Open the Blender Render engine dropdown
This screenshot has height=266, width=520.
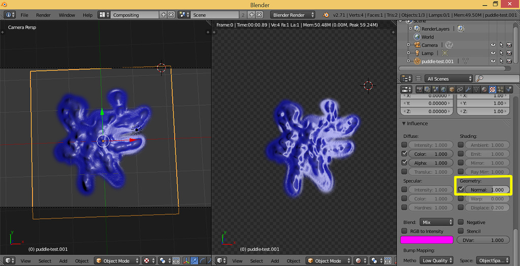click(293, 15)
